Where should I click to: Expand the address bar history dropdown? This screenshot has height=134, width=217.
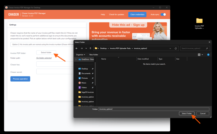click(x=170, y=48)
